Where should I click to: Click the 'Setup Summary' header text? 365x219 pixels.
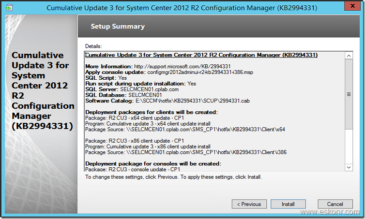pyautogui.click(x=118, y=26)
